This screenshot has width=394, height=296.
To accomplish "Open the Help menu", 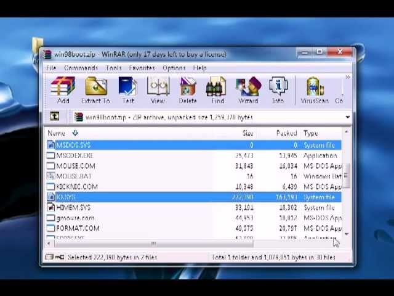I will (x=199, y=68).
